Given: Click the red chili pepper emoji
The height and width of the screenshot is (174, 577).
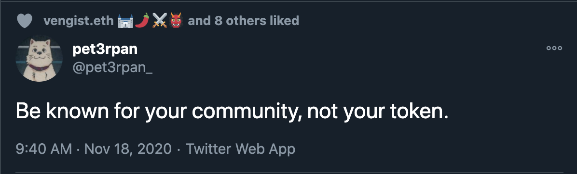Looking at the screenshot, I should coord(142,21).
